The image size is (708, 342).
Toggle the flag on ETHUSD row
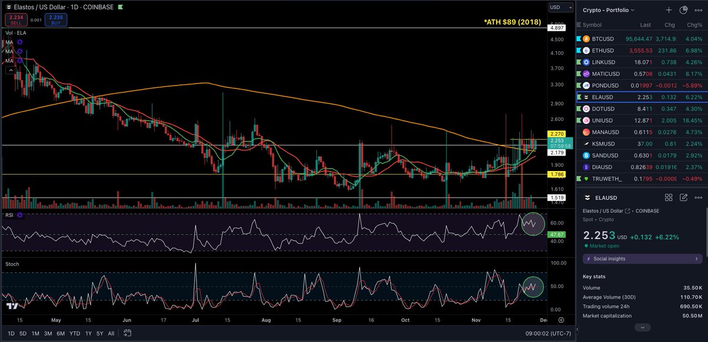pyautogui.click(x=579, y=51)
